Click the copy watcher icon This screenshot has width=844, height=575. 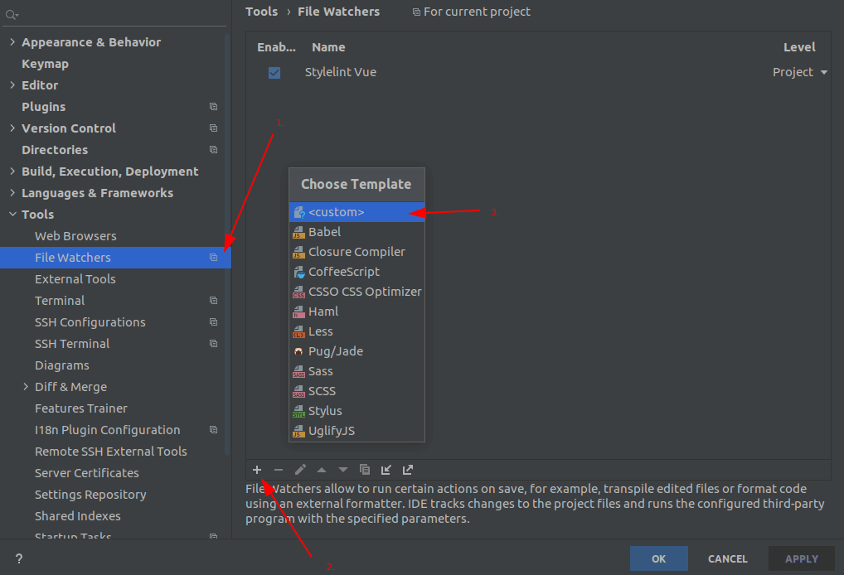tap(365, 470)
